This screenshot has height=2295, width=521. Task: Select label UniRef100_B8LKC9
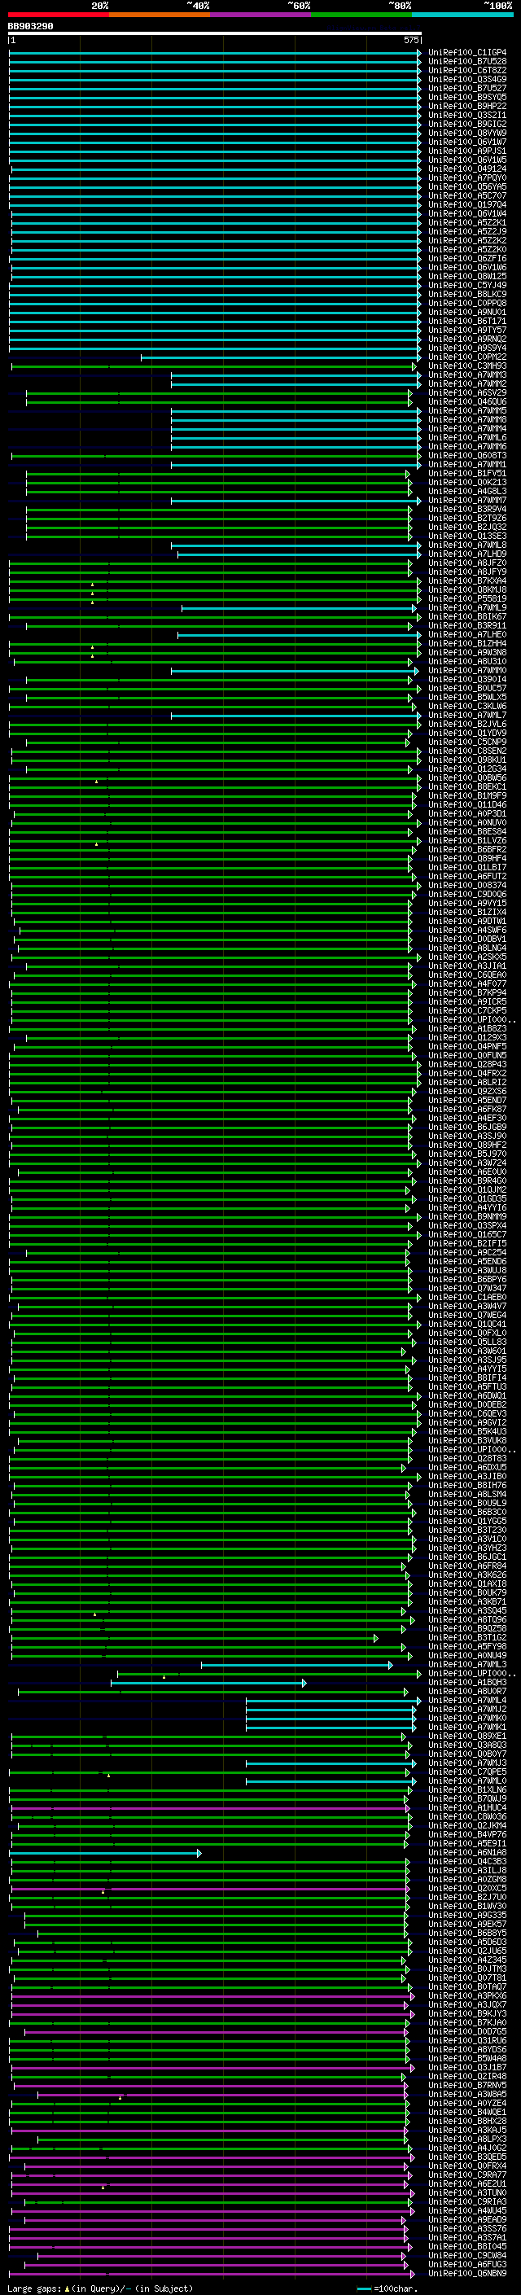(466, 294)
